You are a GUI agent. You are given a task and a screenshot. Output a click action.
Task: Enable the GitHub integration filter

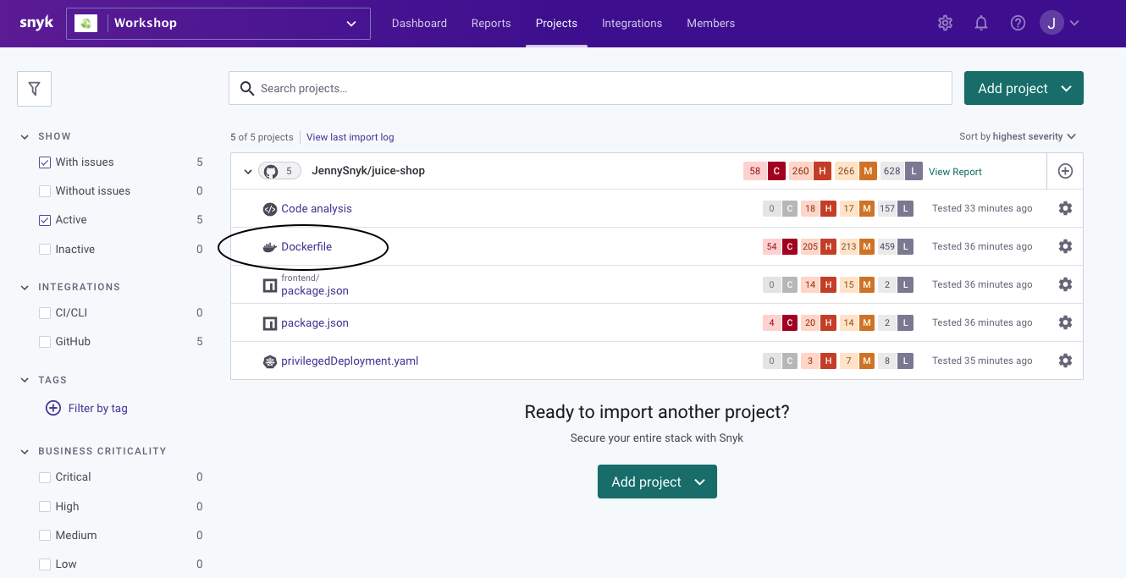coord(45,342)
